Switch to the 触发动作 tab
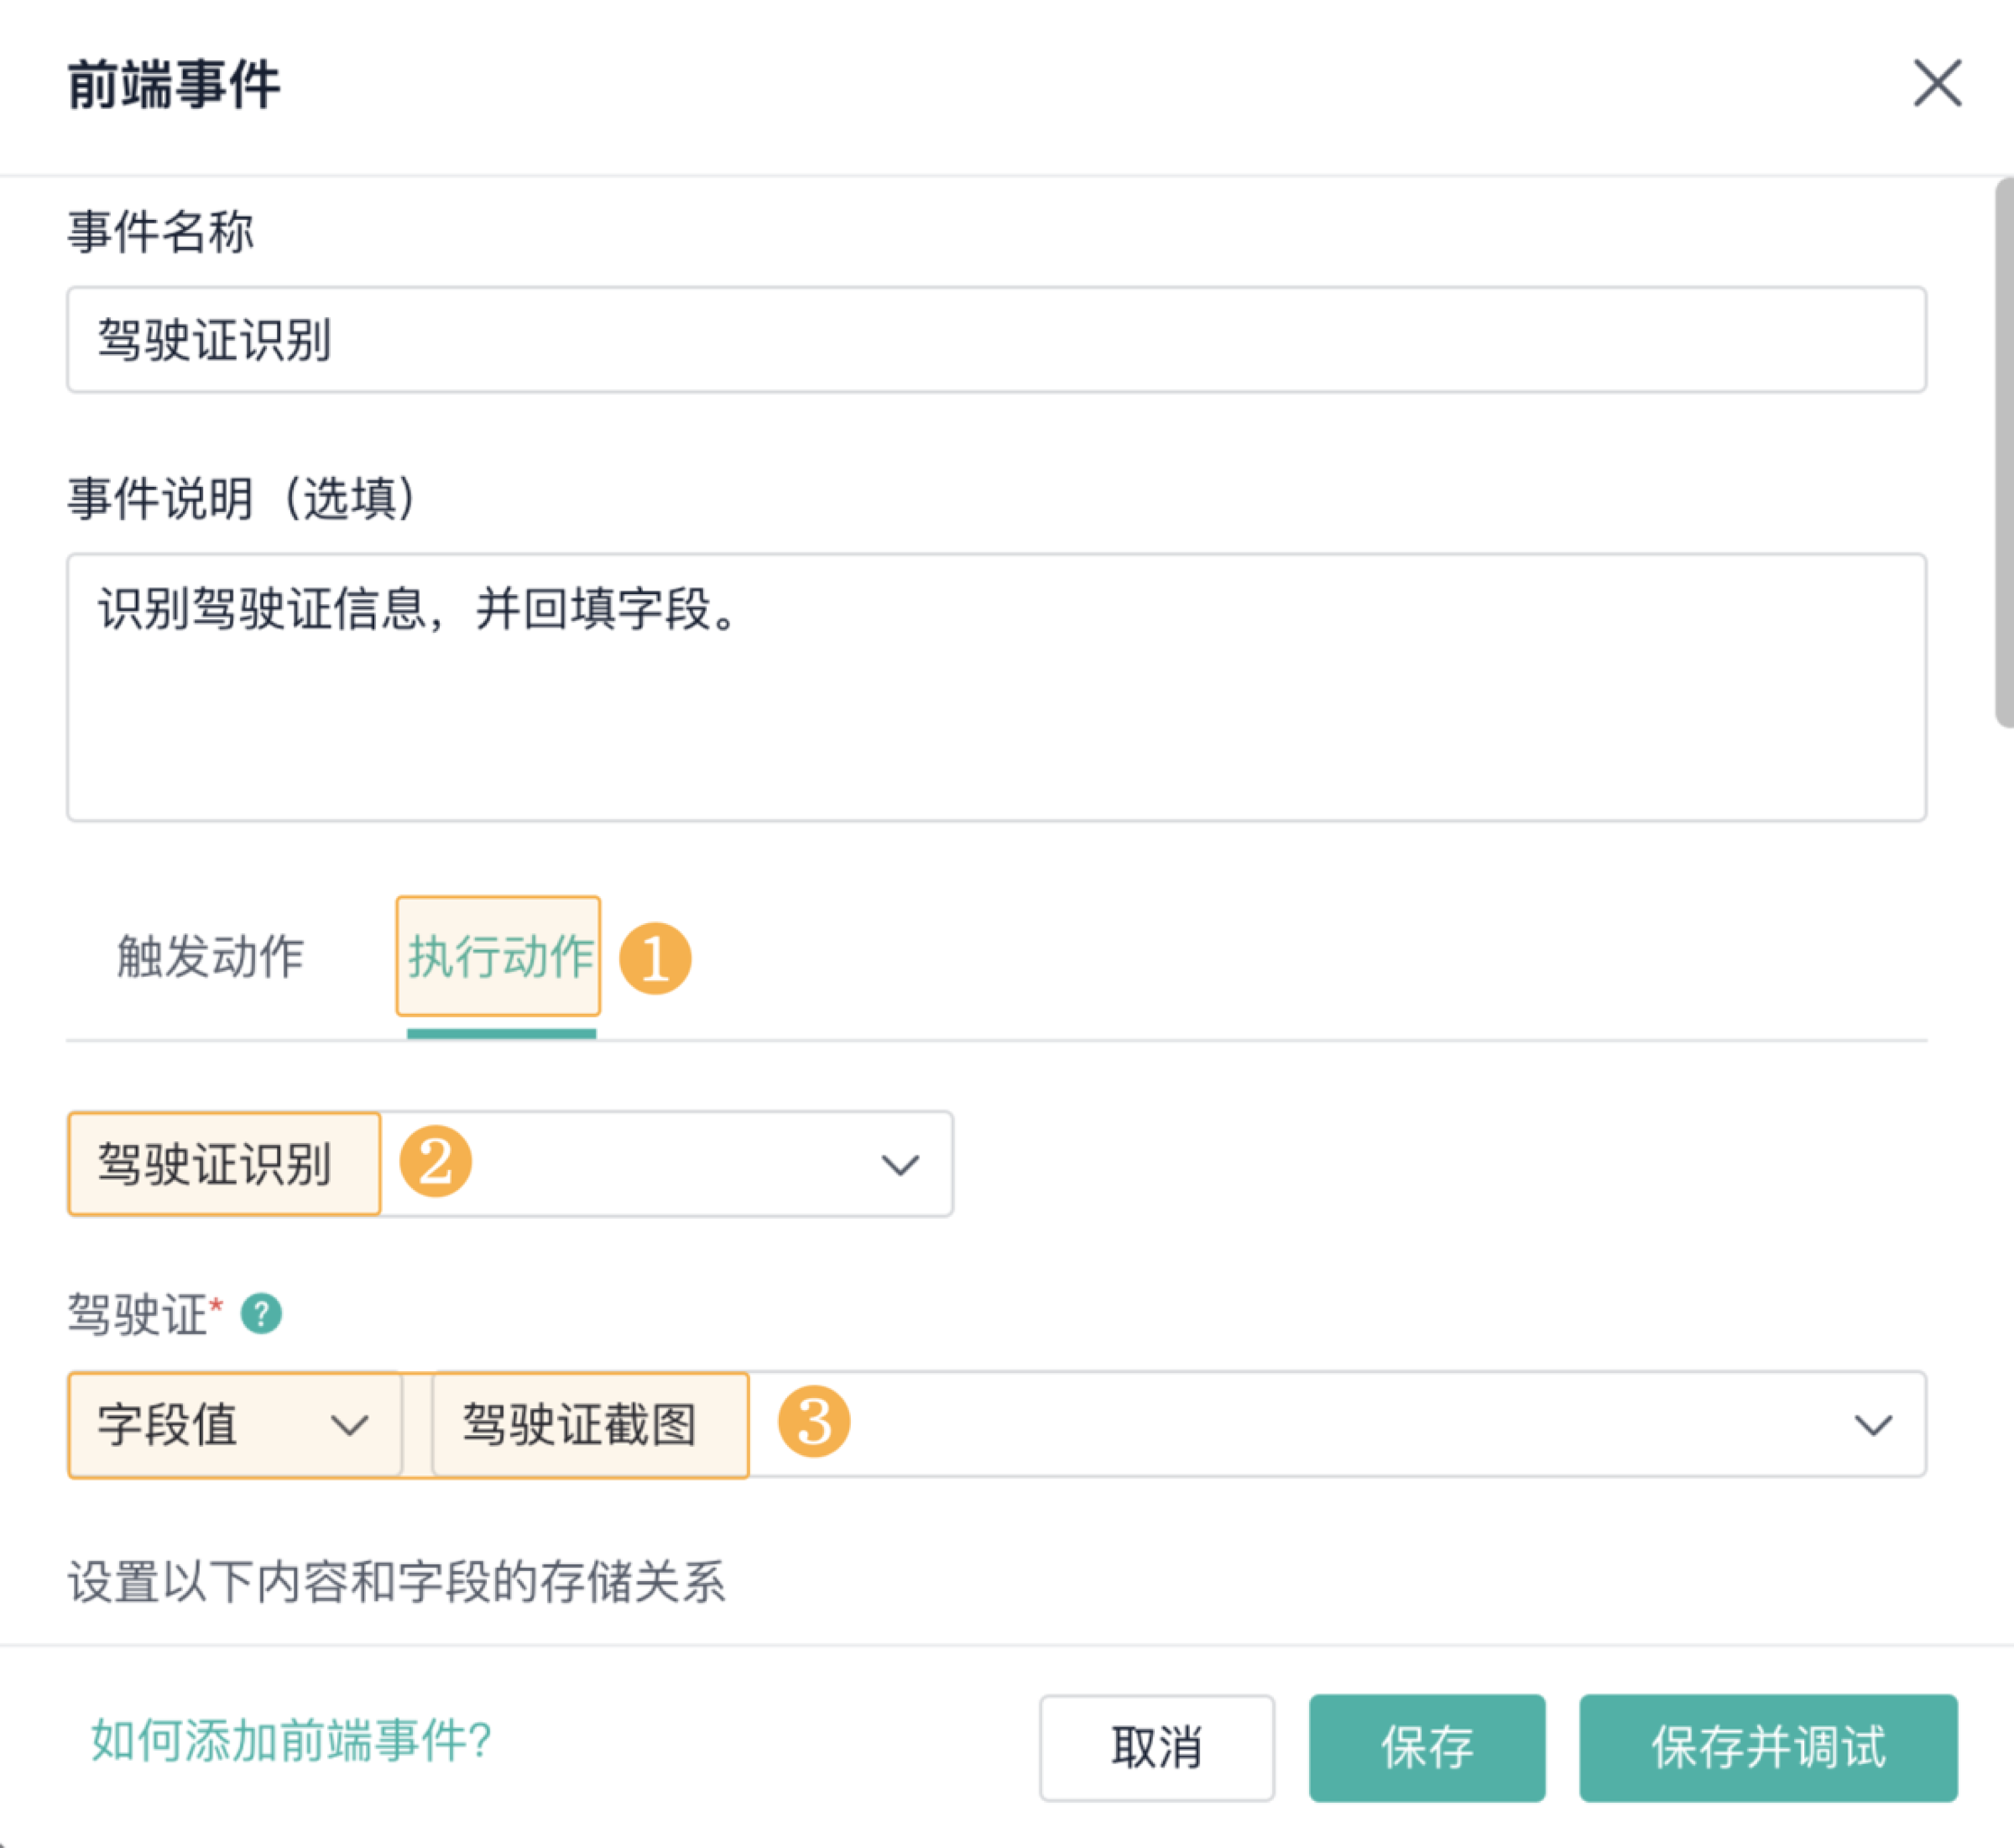Screen dimensions: 2014x1848 210,957
